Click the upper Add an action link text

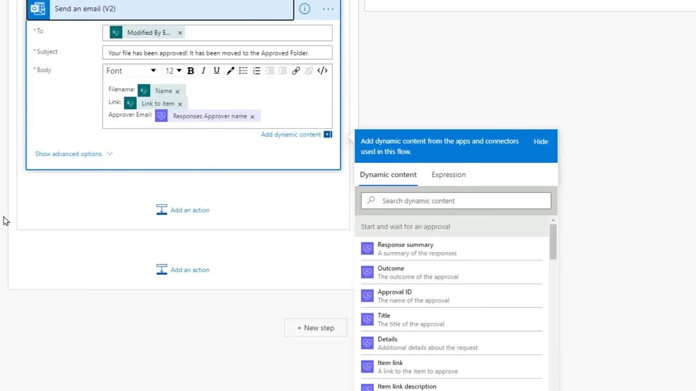(190, 210)
